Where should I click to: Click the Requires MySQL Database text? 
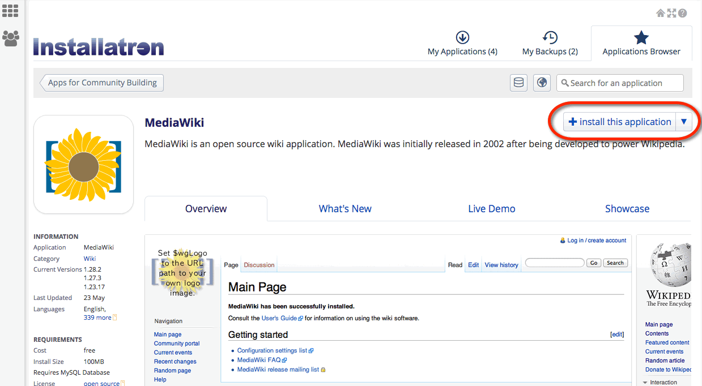(71, 372)
